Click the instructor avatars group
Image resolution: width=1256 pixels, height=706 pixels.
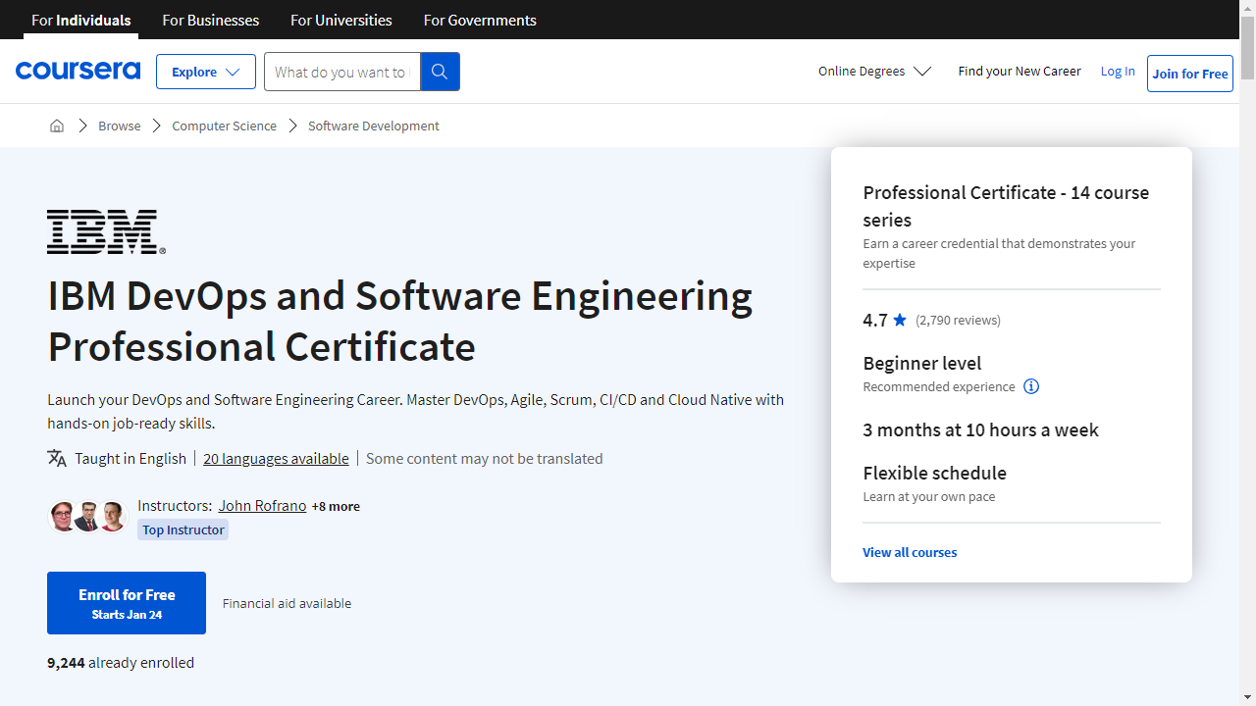88,516
